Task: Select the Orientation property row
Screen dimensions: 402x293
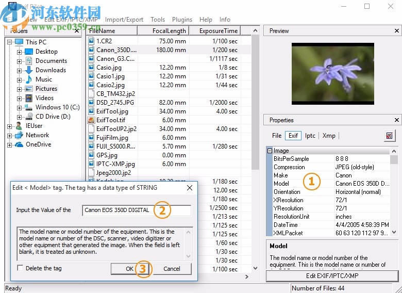Action: click(x=331, y=192)
